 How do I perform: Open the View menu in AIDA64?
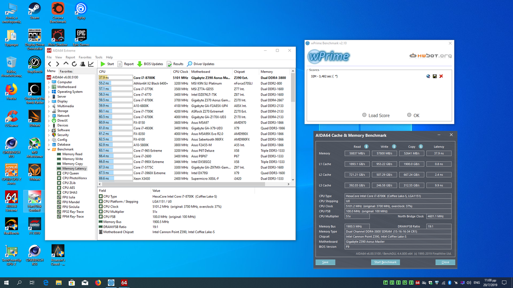59,57
